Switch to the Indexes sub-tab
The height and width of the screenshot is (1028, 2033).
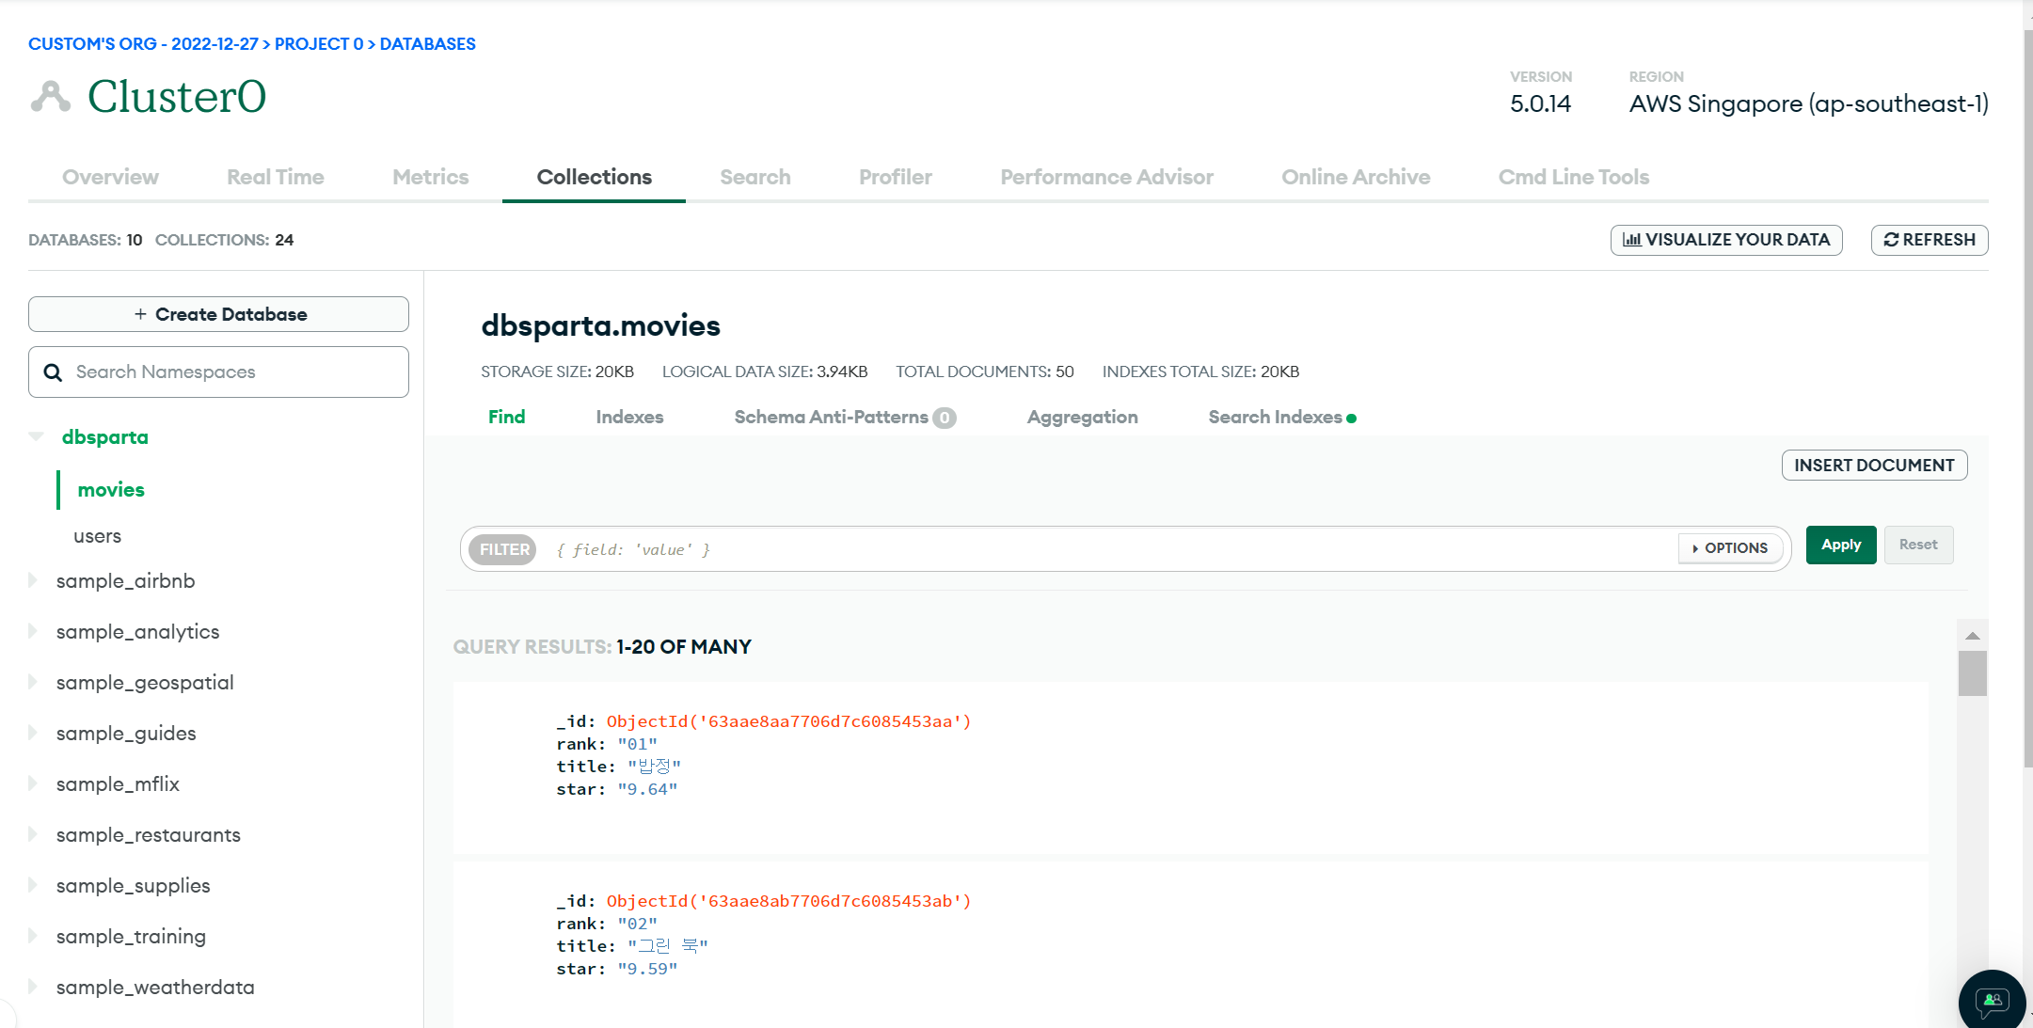coord(629,417)
